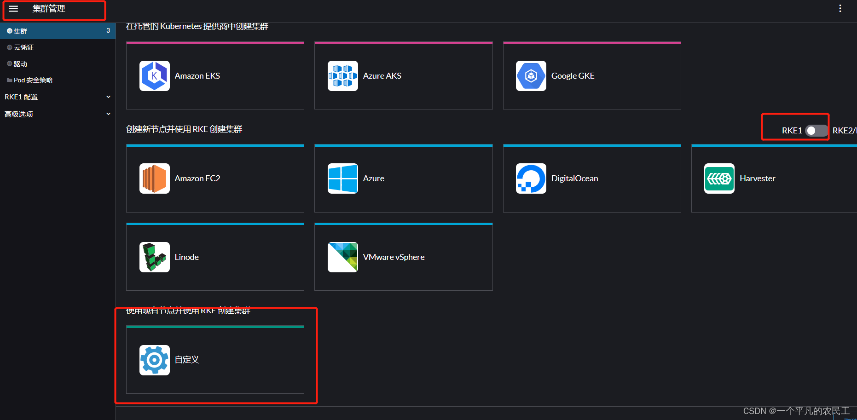The height and width of the screenshot is (420, 857).
Task: Click the VMware vSphere logo icon
Action: (x=343, y=257)
